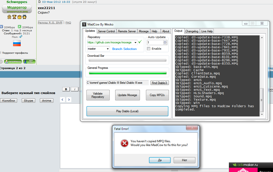Image resolution: width=273 pixels, height=172 pixels.
Task: Click the green repository check mark icon
Action: click(x=140, y=42)
